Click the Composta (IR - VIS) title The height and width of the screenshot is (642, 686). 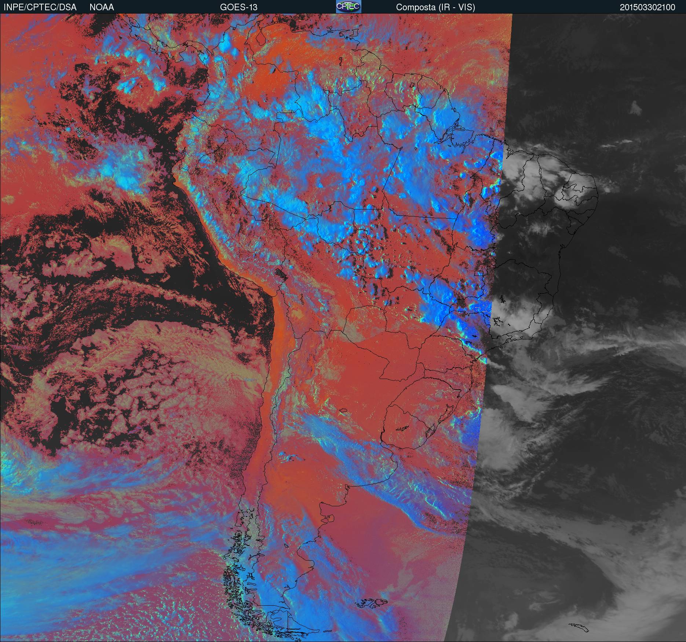click(x=435, y=7)
